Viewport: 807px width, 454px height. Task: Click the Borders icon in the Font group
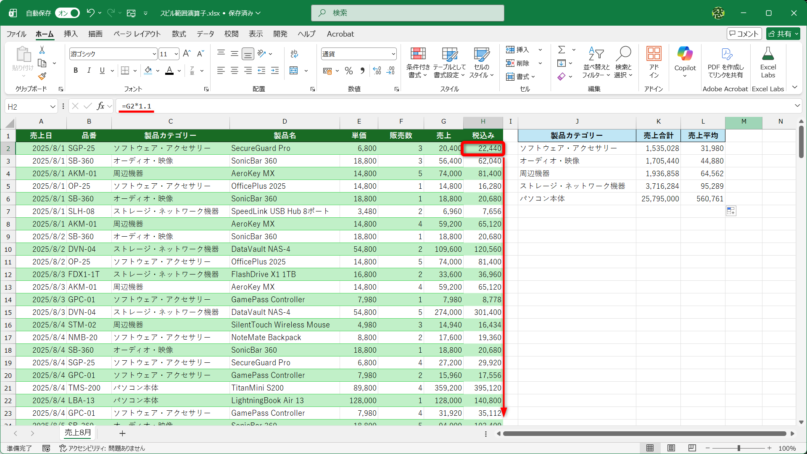pyautogui.click(x=125, y=71)
